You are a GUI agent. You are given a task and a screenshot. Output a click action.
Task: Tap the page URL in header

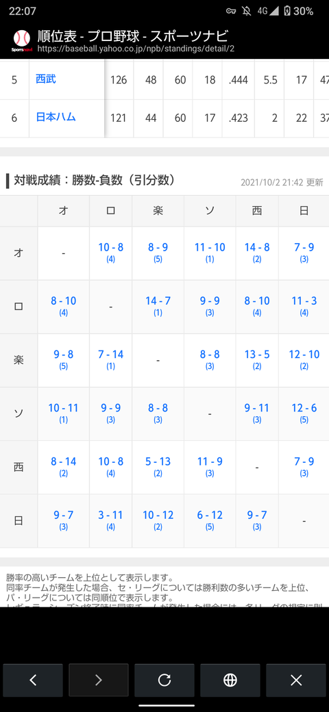136,48
